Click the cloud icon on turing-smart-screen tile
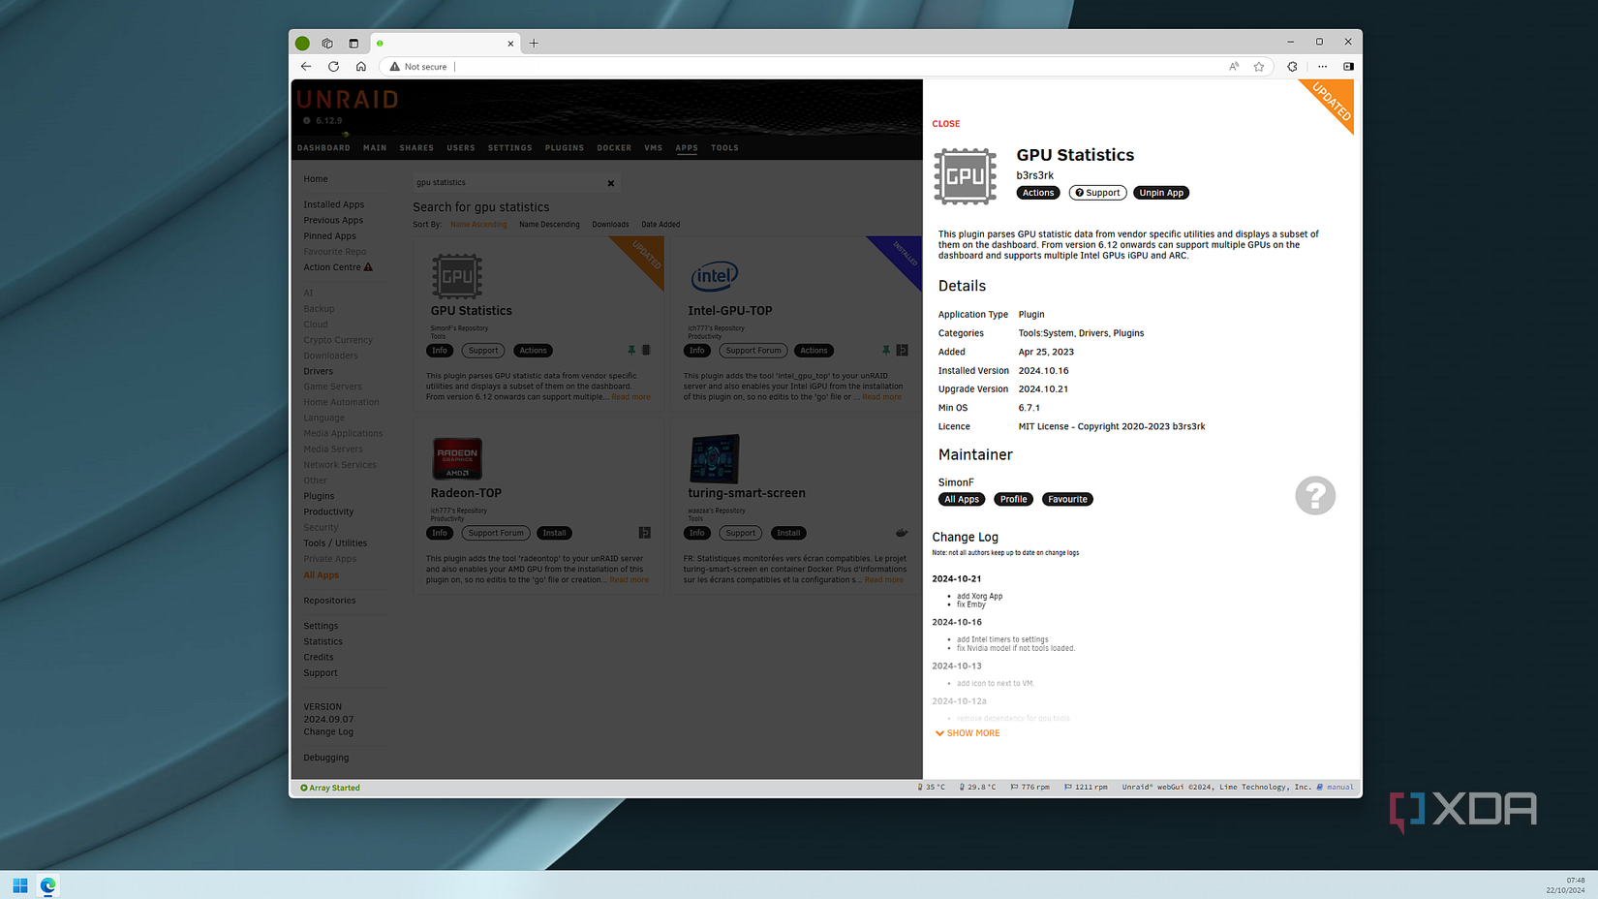Screen dimensions: 1598x899 pyautogui.click(x=902, y=532)
